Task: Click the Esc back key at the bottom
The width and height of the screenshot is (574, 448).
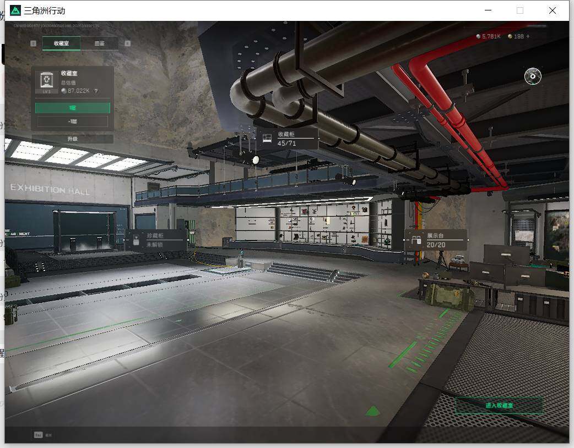Action: pos(39,435)
